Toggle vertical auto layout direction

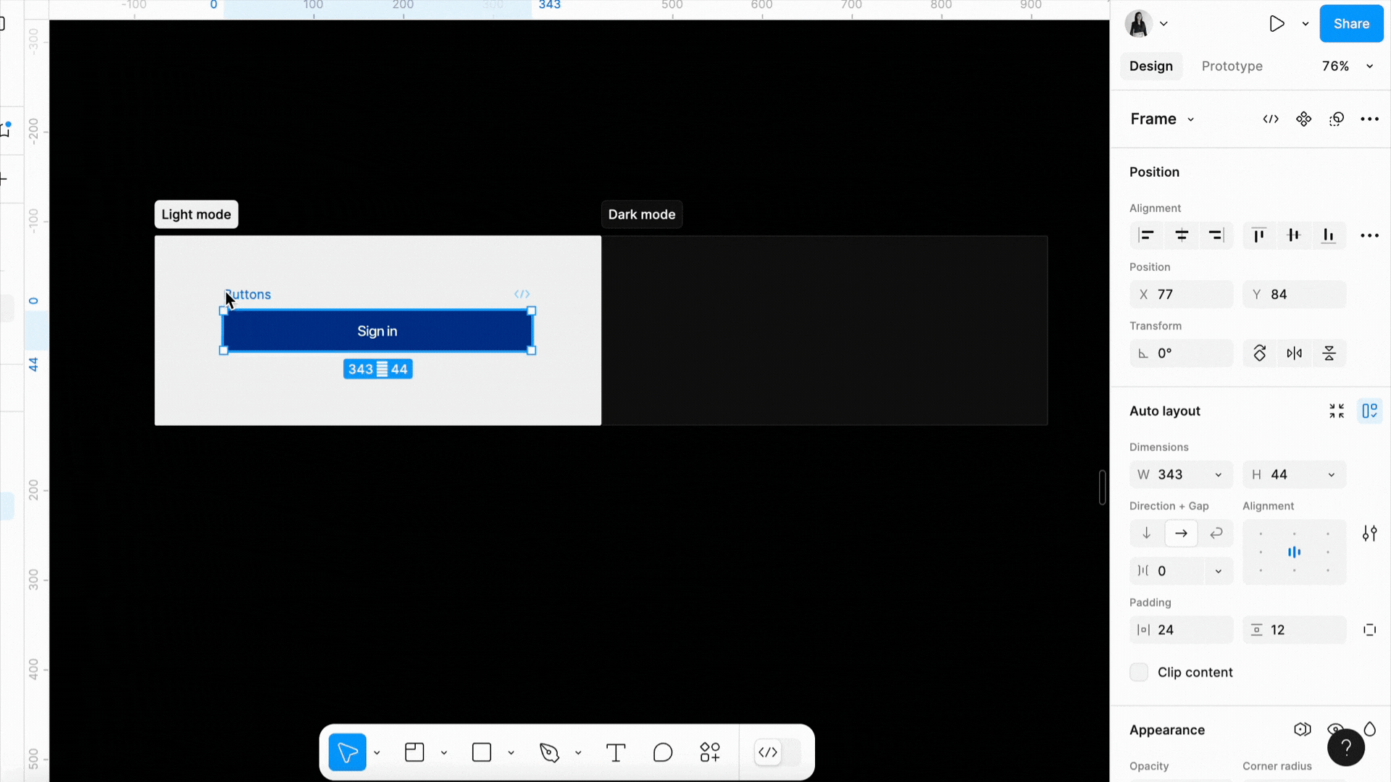coord(1146,533)
